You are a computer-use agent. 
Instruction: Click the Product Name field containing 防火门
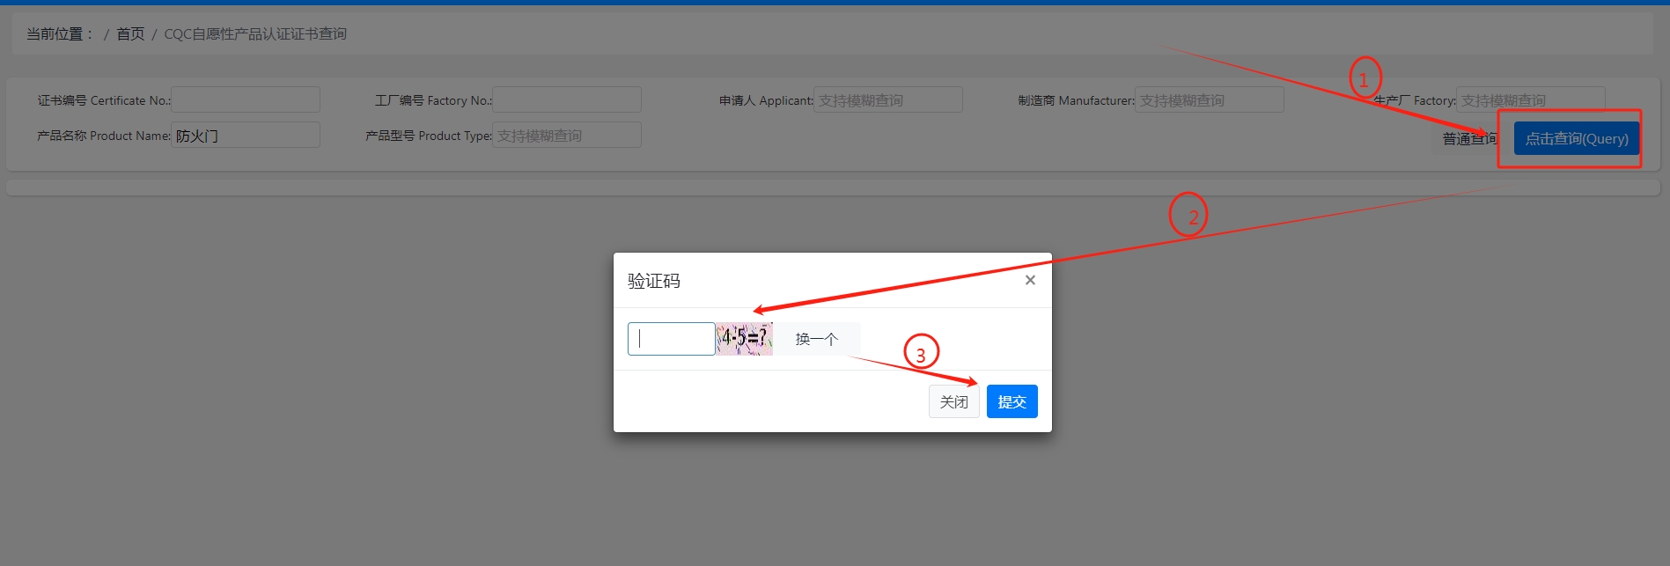point(246,135)
